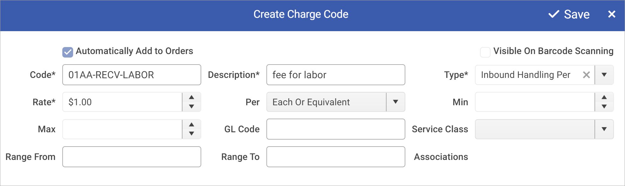Decrement the Min field with its down arrow
The width and height of the screenshot is (625, 186).
point(604,107)
